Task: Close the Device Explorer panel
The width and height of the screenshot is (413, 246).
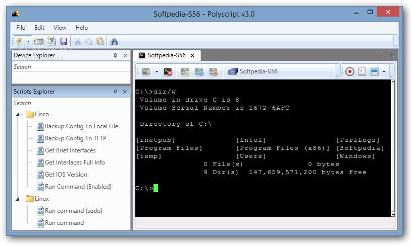Action: coord(125,55)
